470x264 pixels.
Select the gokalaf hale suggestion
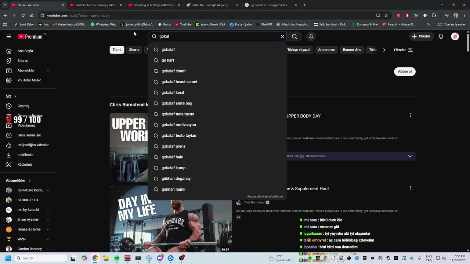pos(217,157)
